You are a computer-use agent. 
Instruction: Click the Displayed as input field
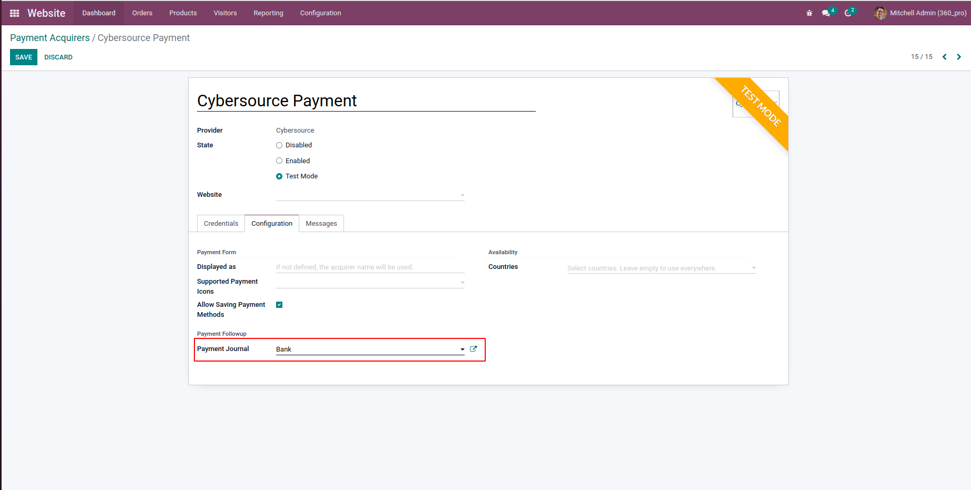pos(370,267)
